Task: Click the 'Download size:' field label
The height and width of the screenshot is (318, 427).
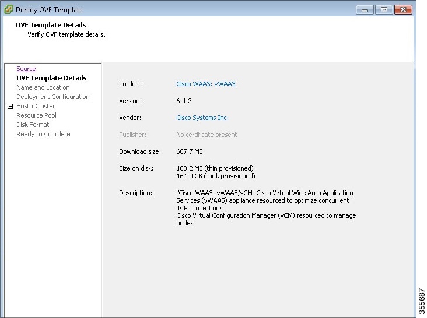Action: coord(140,151)
